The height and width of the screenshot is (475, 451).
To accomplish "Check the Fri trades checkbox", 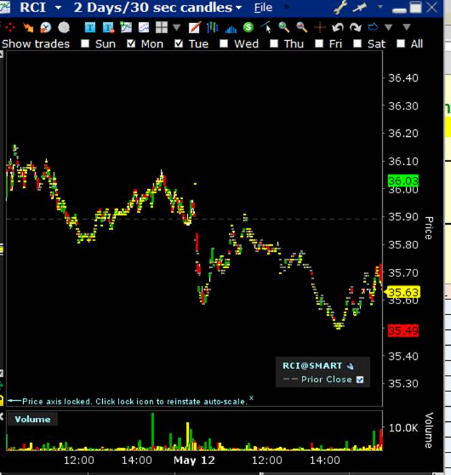I will [319, 44].
